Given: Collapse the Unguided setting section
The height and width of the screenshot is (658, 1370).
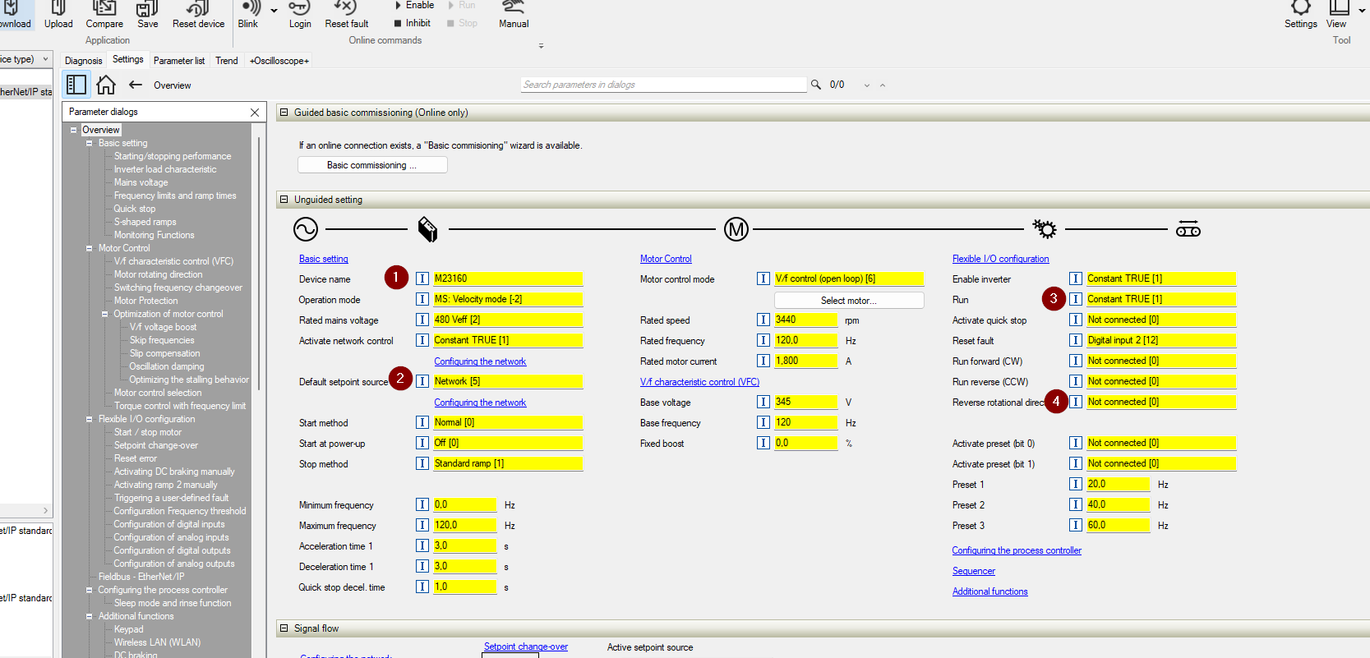Looking at the screenshot, I should click(x=284, y=200).
